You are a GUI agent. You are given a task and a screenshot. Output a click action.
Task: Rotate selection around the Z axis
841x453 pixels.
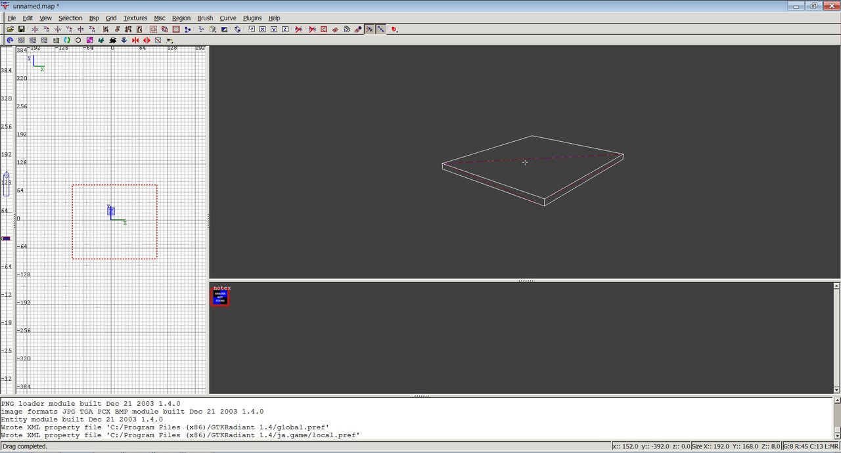click(x=92, y=30)
